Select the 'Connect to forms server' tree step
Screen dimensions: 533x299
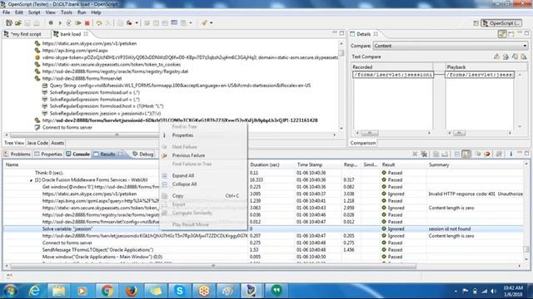point(67,127)
